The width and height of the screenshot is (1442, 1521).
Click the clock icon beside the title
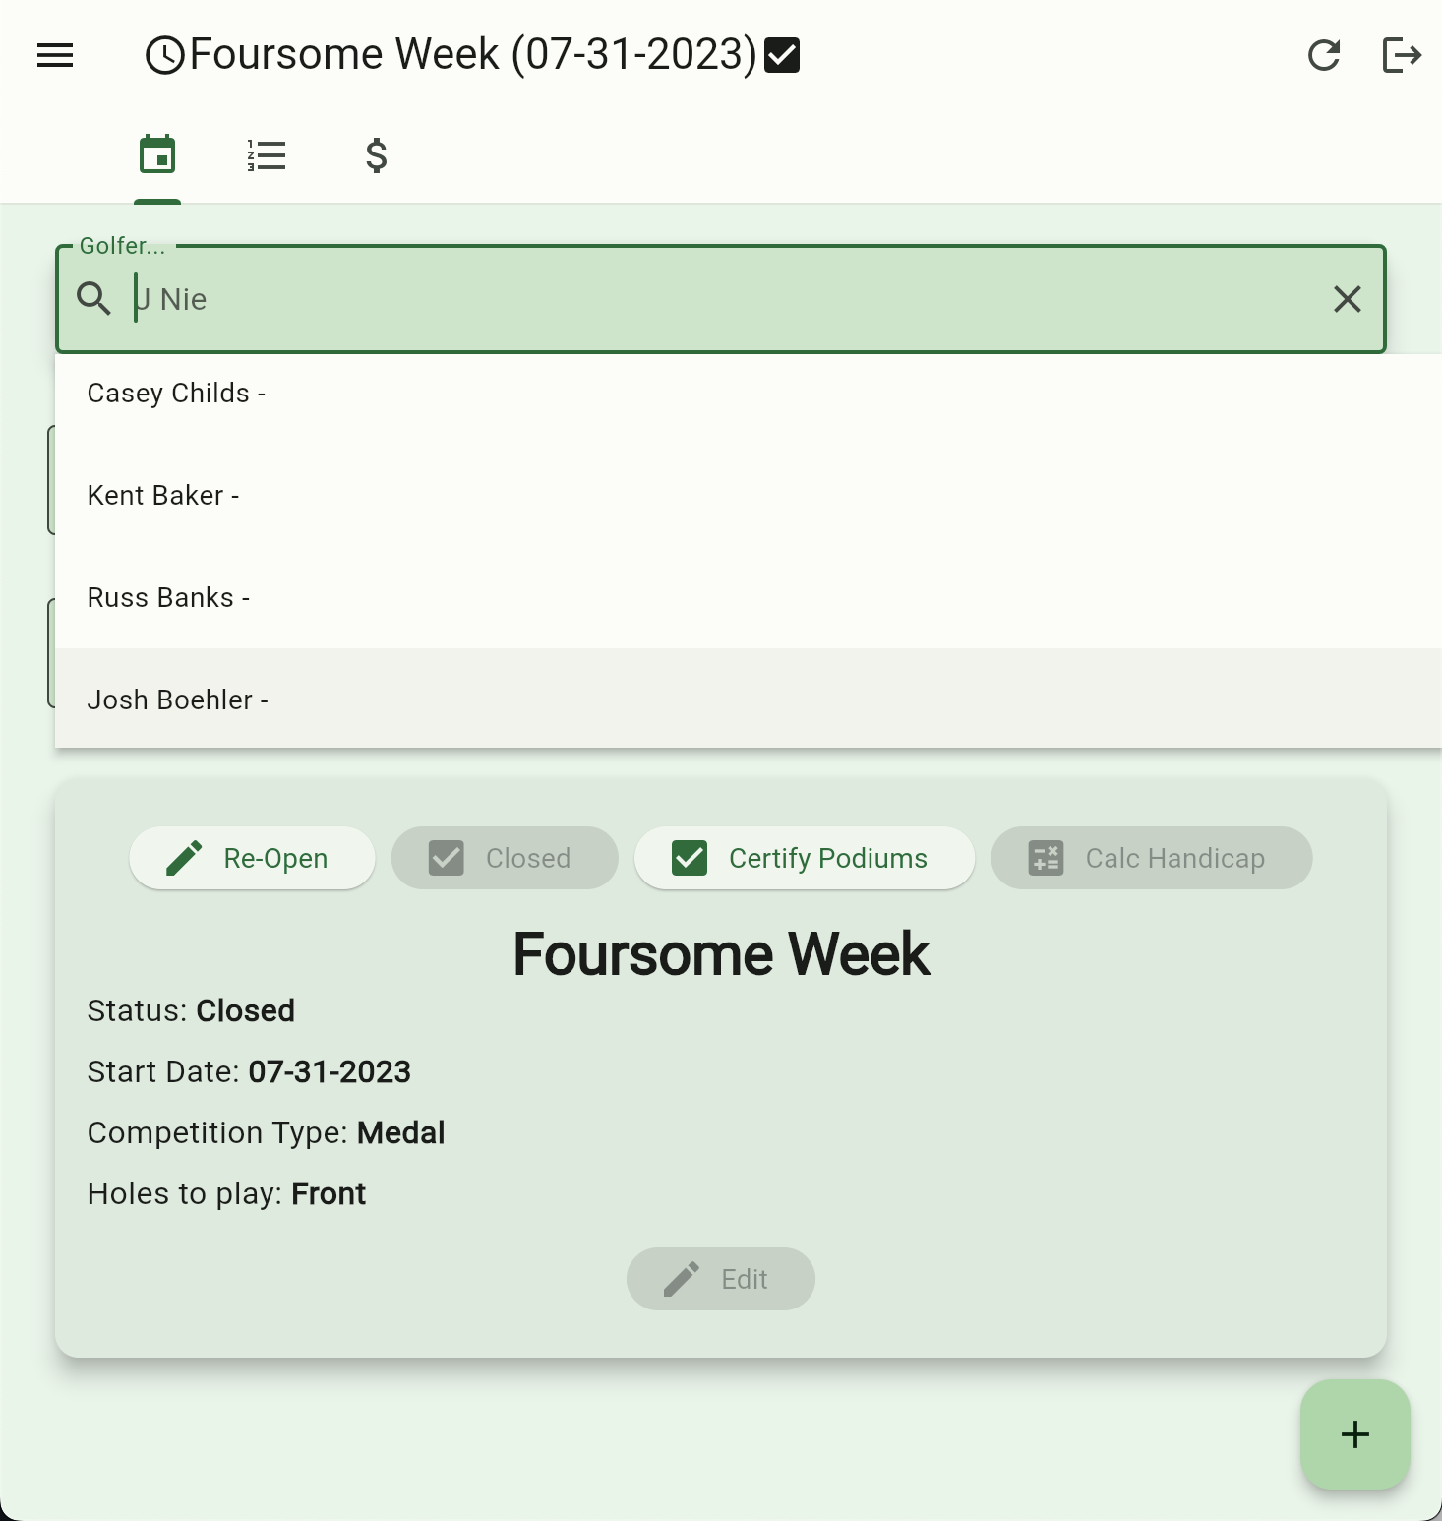[164, 55]
